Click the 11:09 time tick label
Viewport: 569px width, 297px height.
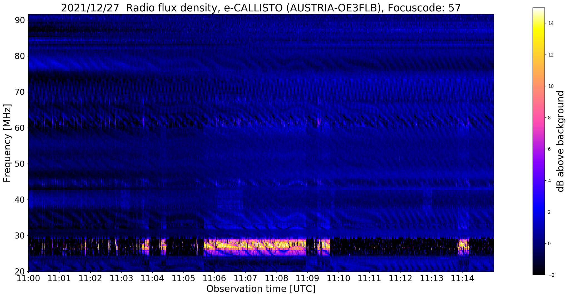[307, 278]
